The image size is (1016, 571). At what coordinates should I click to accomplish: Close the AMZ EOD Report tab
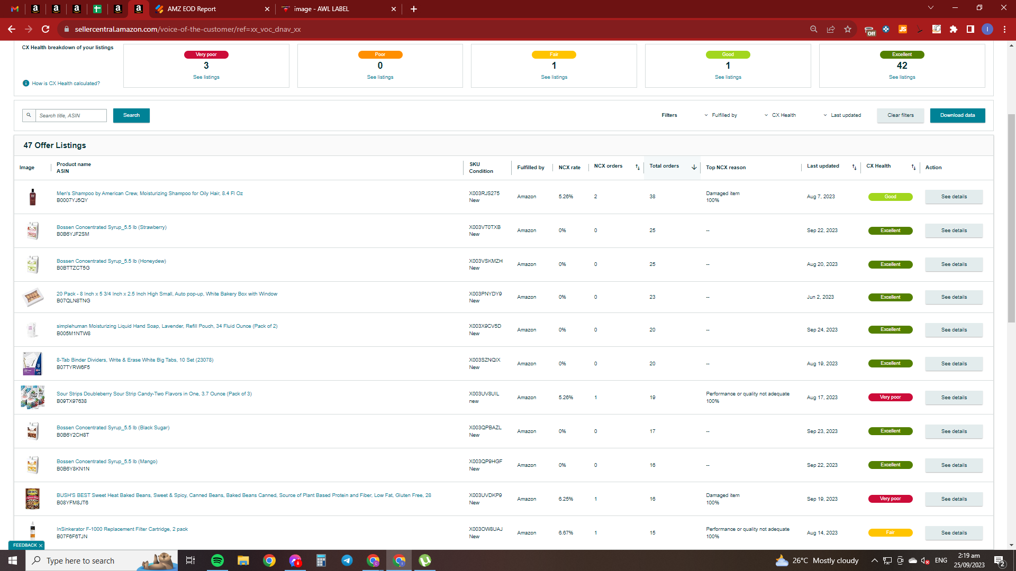[x=267, y=9]
